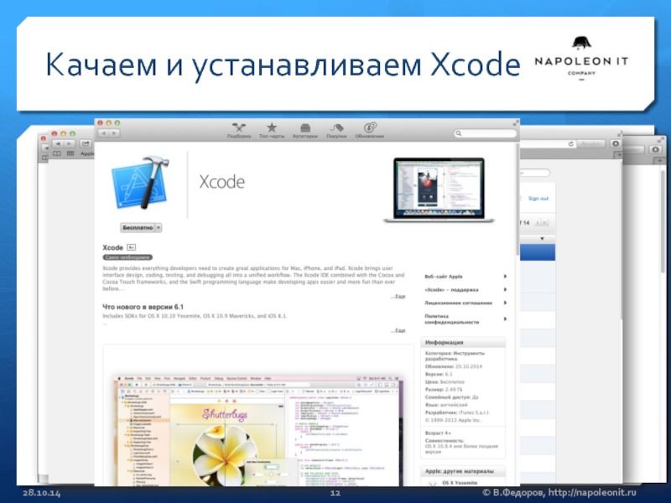Open the dropdown arrow beside Бесплатно
The image size is (671, 503).
click(159, 227)
